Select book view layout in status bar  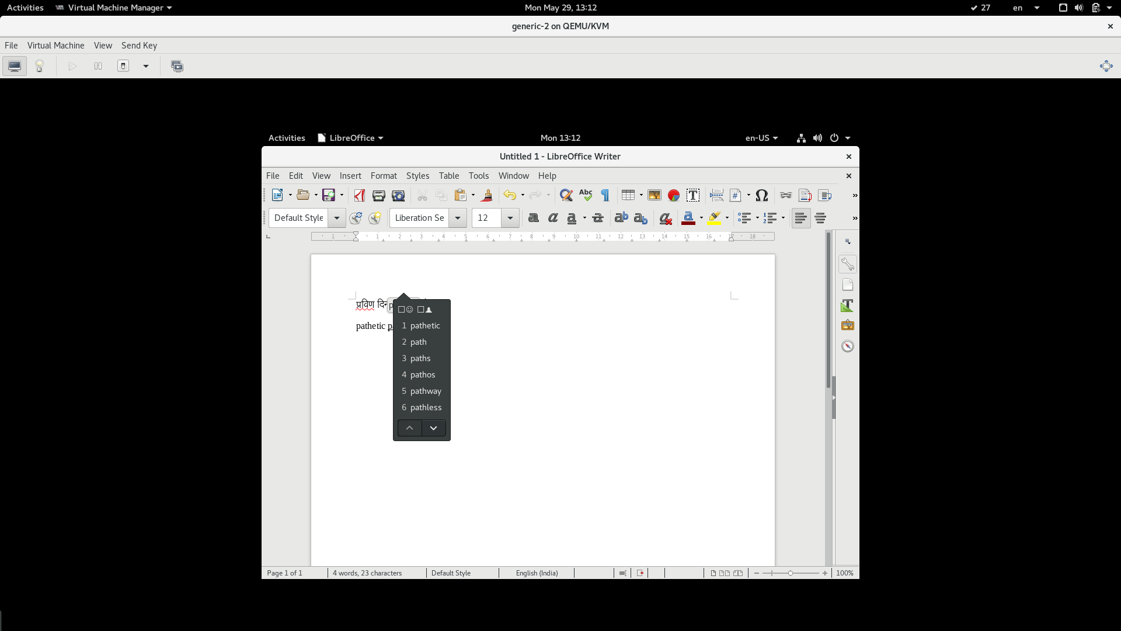tap(738, 573)
